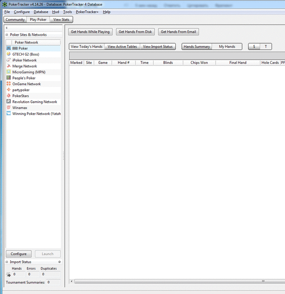Open the PokerTracker+ menu
This screenshot has width=285, height=294.
pyautogui.click(x=87, y=12)
